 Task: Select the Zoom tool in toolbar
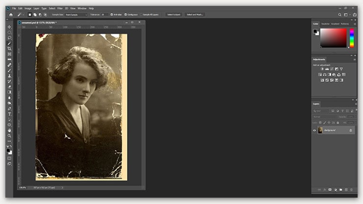tap(9, 135)
